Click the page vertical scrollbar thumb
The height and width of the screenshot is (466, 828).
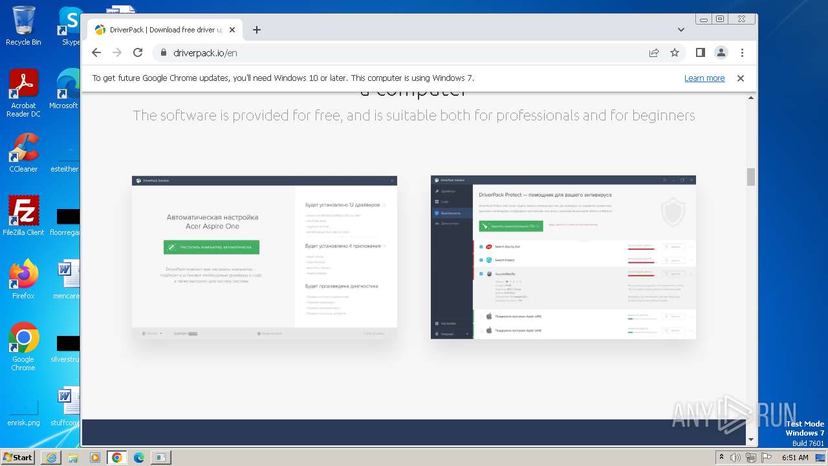click(751, 177)
